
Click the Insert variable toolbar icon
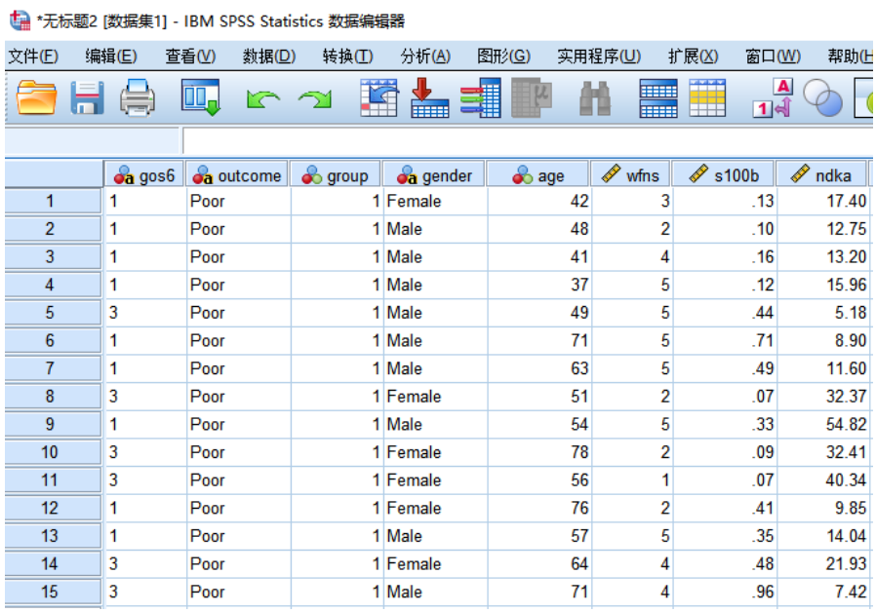point(708,98)
